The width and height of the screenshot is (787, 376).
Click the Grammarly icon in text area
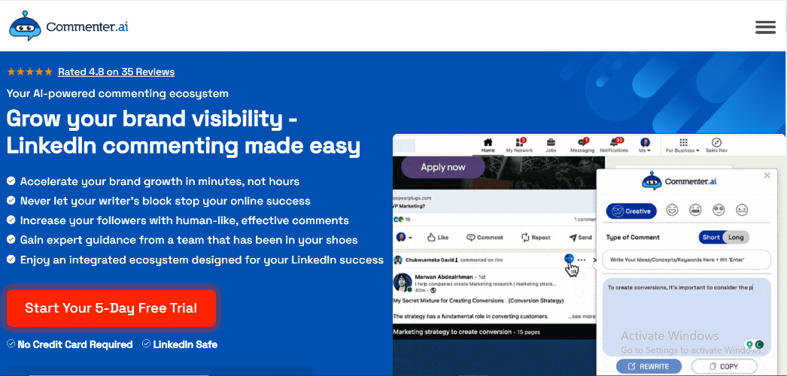759,344
